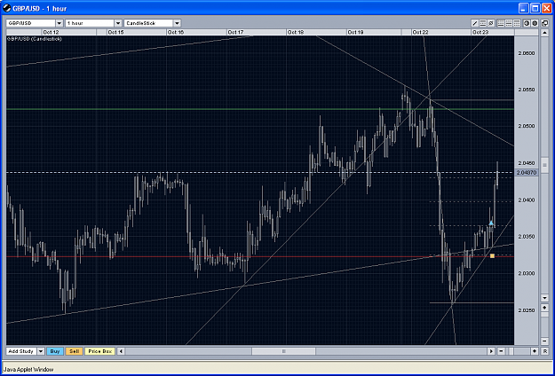Screen dimensions: 555x376
Task: Click the GBP/USD (Candlestick) chart legend label
Action: 34,39
